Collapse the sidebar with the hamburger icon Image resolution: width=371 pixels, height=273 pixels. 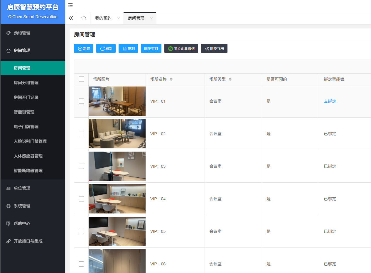tap(70, 5)
